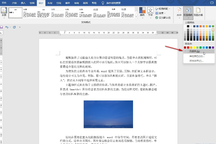The image size is (216, 144).
Task: Pick the outlined light green tint swatch
Action: pos(213,30)
